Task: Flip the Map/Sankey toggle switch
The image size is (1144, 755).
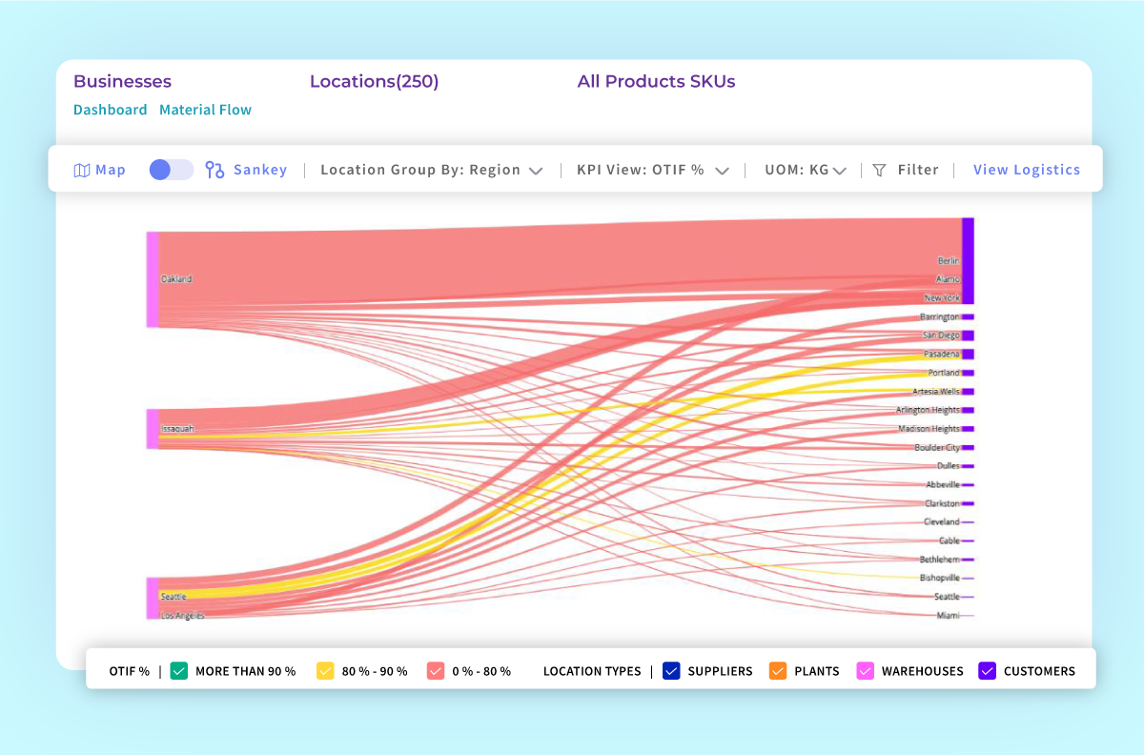Action: [170, 169]
